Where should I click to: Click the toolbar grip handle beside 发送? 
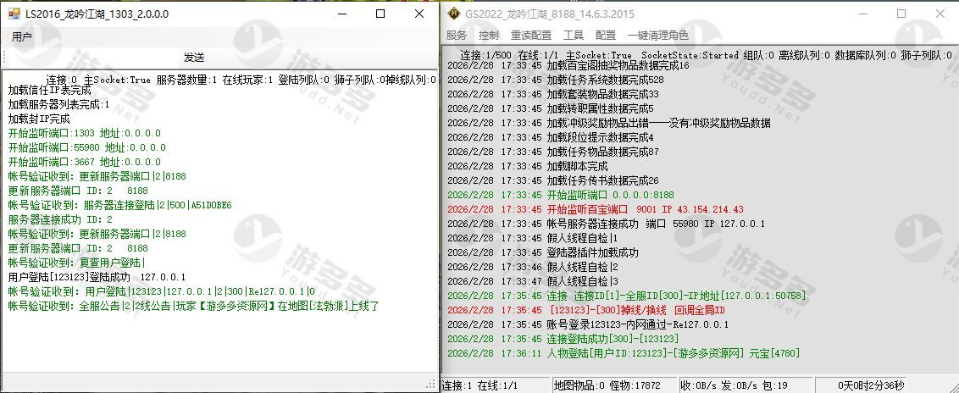click(x=4, y=57)
